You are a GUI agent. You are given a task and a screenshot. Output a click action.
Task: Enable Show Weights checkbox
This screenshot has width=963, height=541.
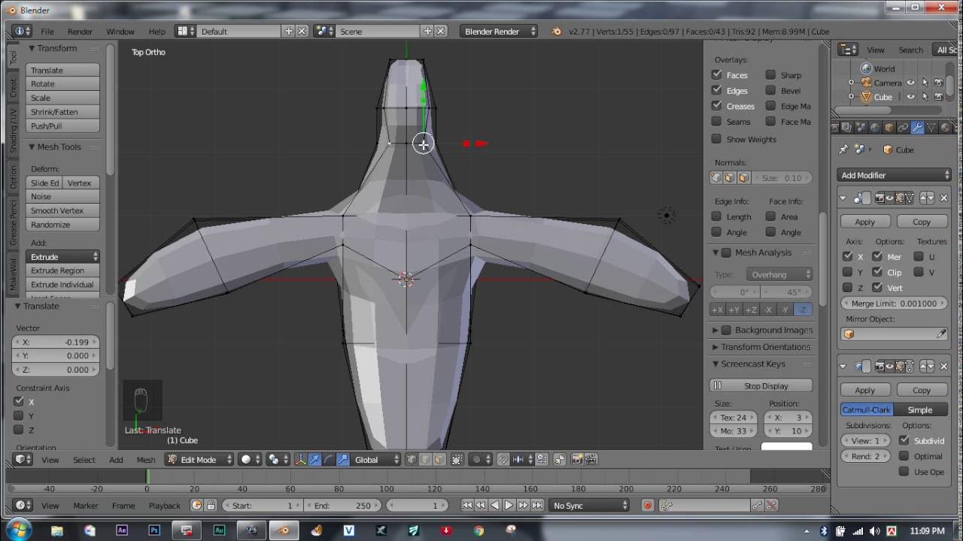716,139
